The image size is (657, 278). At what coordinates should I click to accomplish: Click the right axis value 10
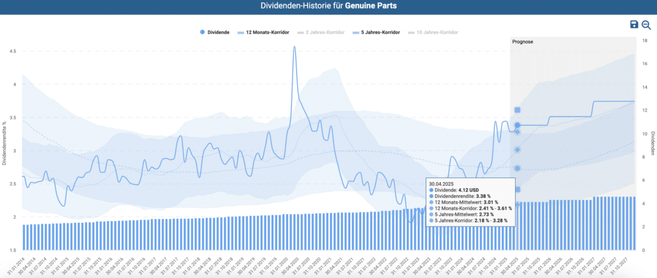point(644,134)
